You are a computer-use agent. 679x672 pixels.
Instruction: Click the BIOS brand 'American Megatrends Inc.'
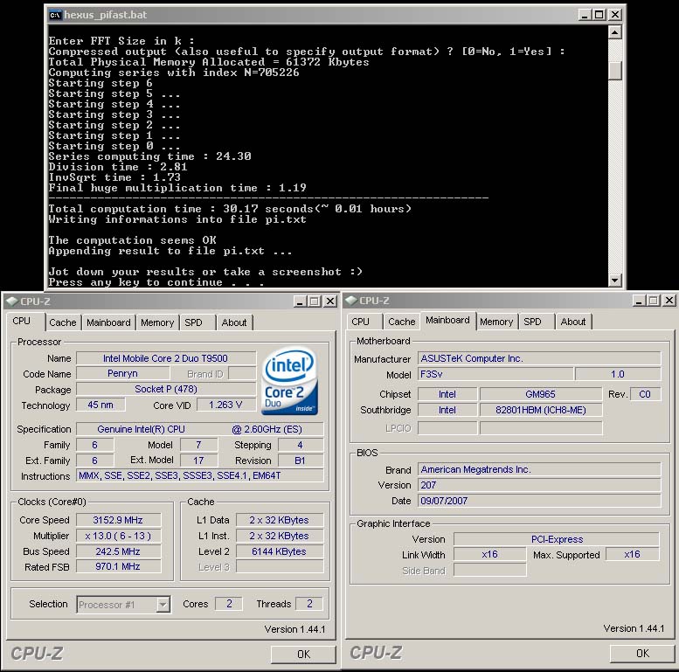(x=539, y=469)
